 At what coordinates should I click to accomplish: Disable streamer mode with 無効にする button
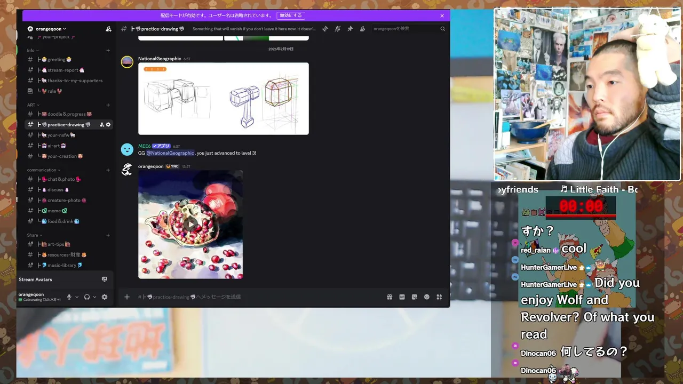tap(291, 15)
